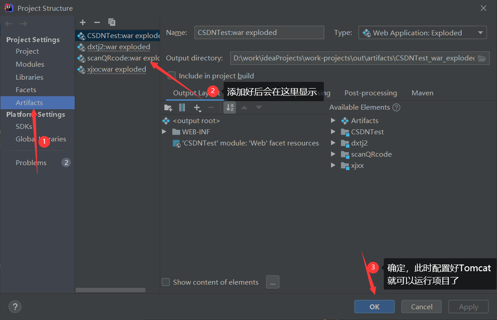This screenshot has width=497, height=320.
Task: Create archive in output layout
Action: coord(182,107)
